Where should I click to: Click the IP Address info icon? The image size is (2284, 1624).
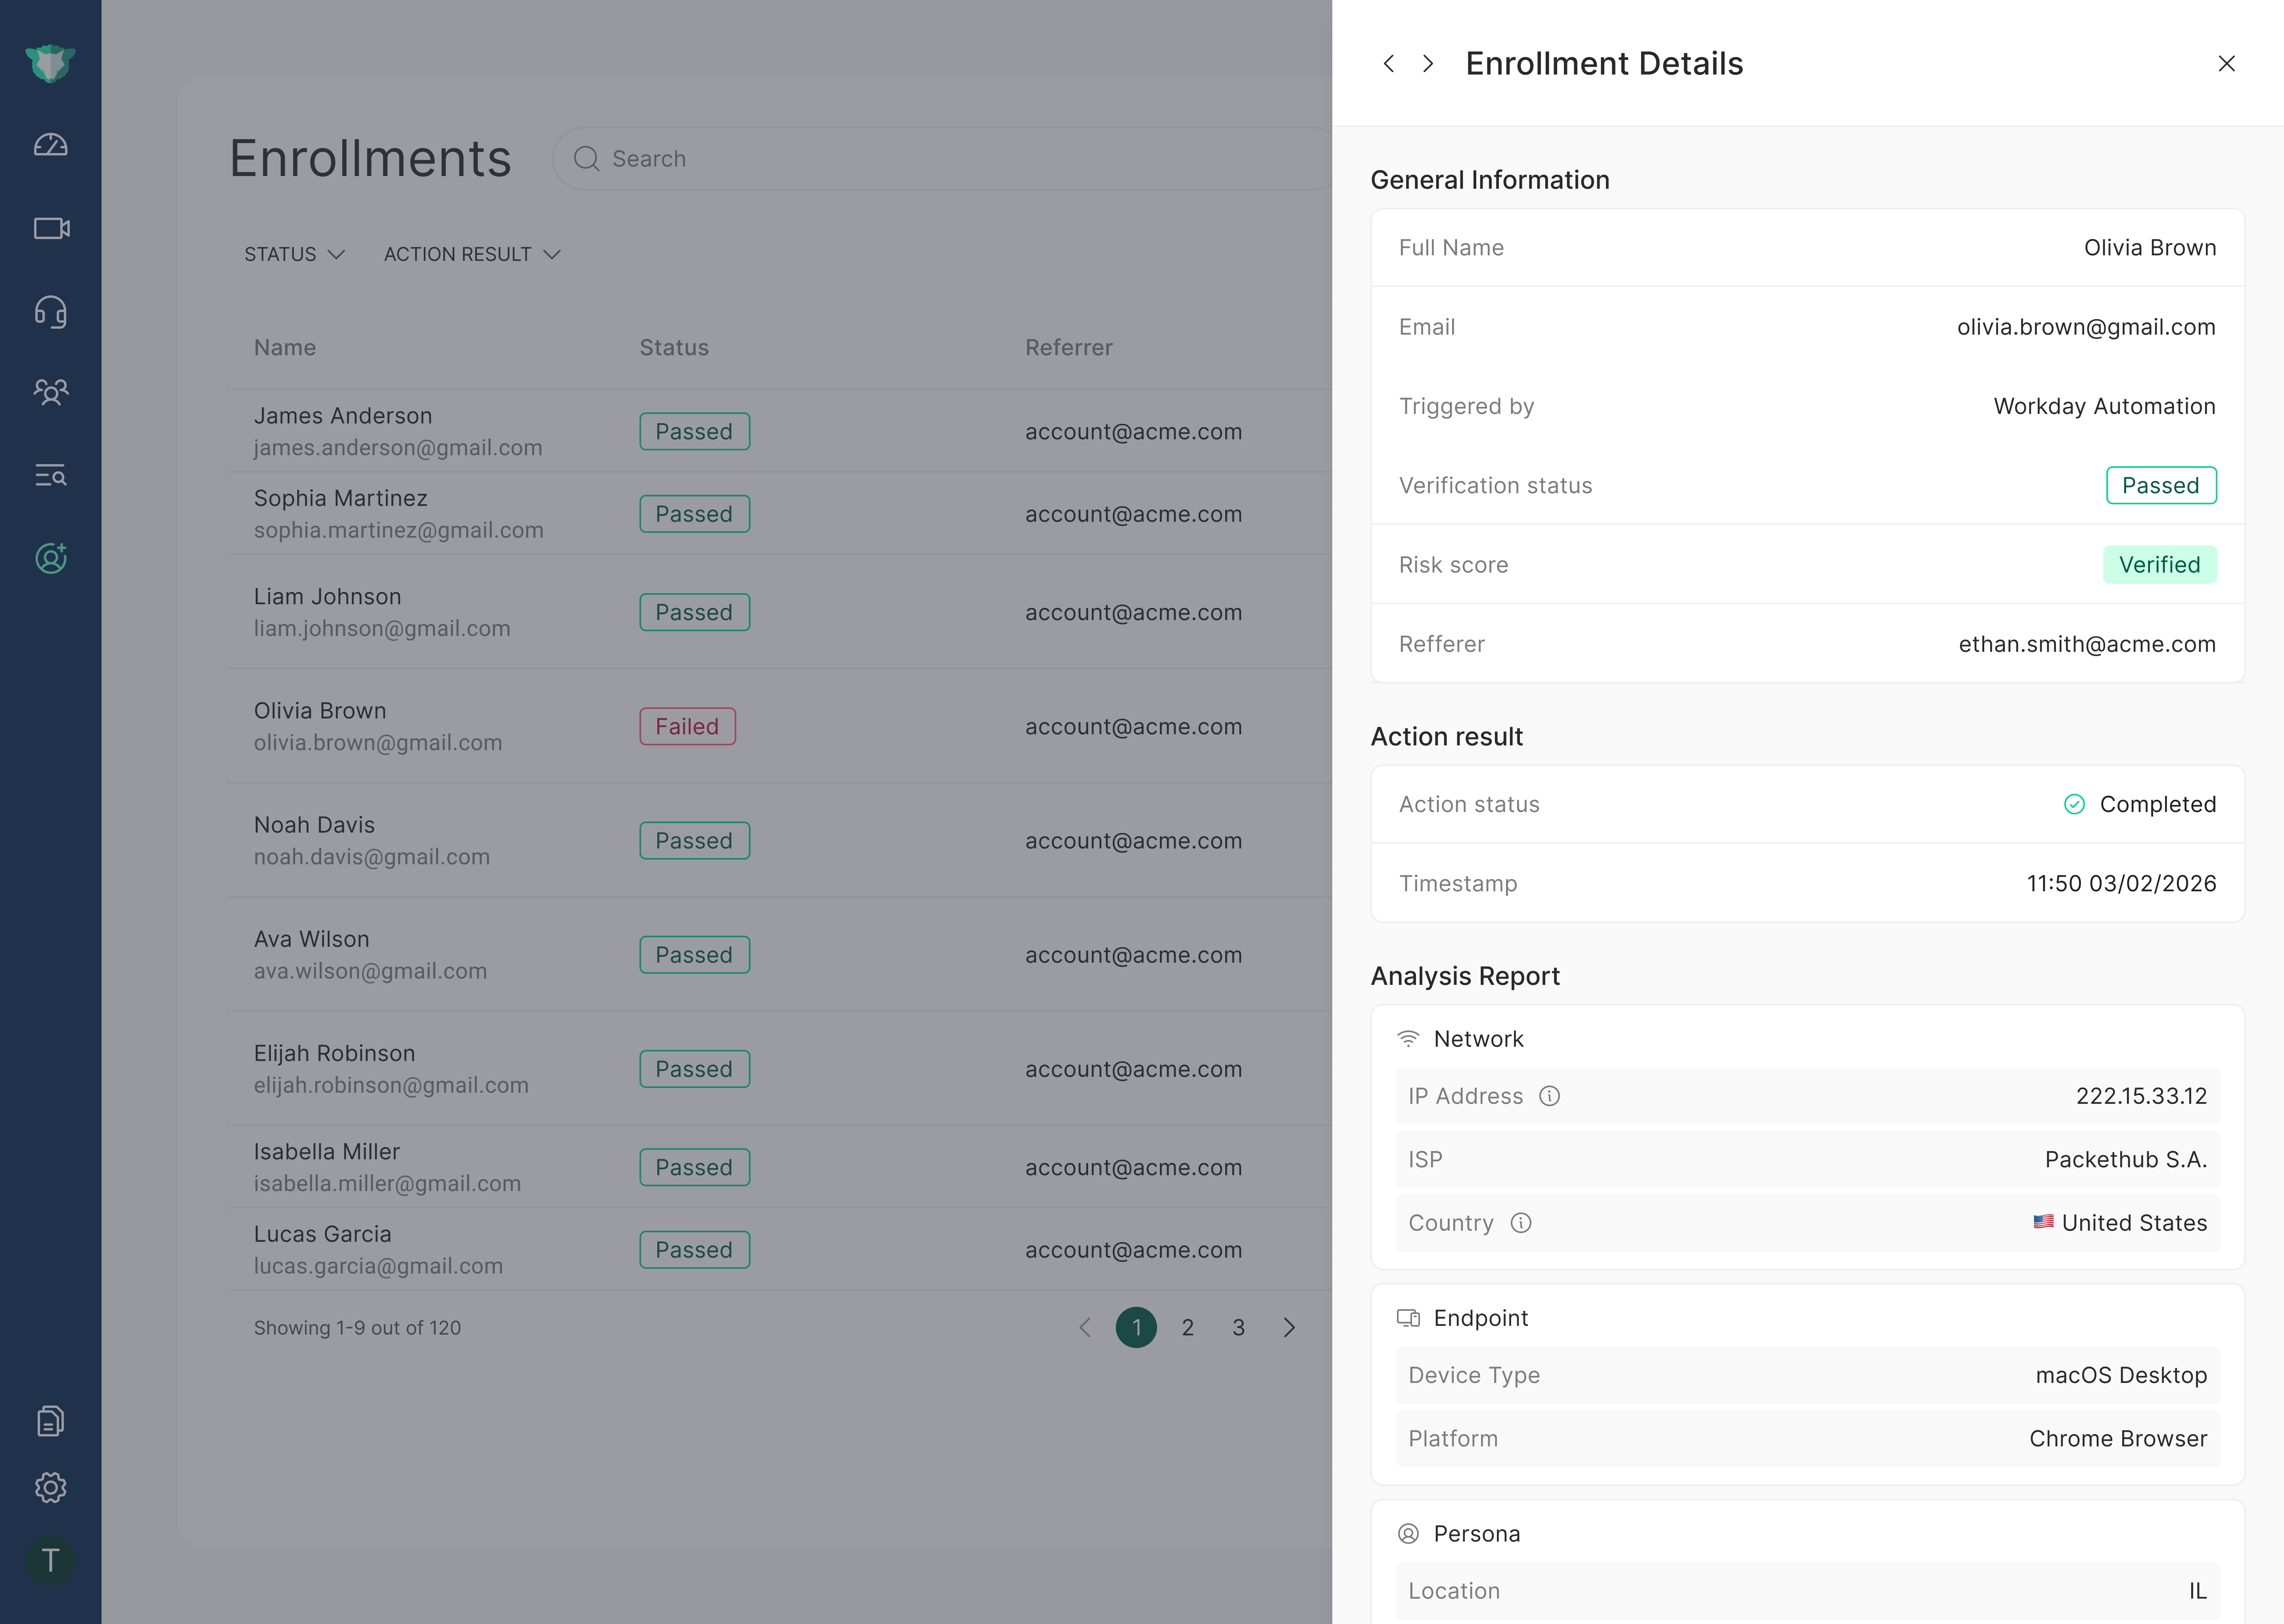(1549, 1096)
